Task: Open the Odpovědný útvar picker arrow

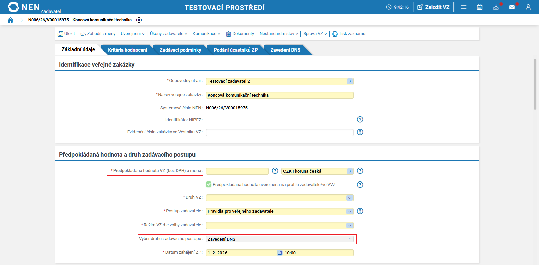Action: (350, 81)
